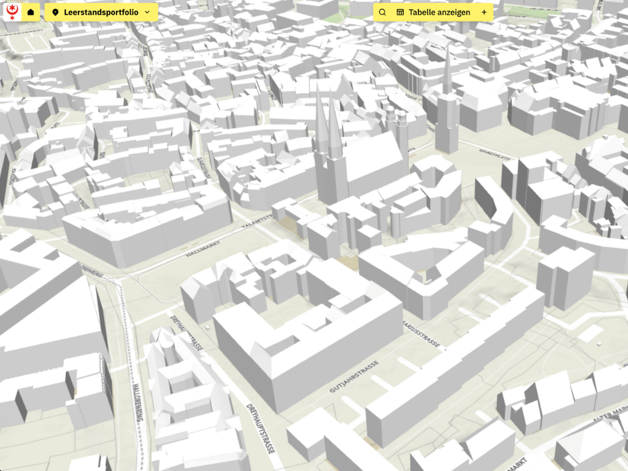Screen dimensions: 628x471
Task: Click the location pin icon beside Leerstandsportfolio
Action: [x=55, y=12]
